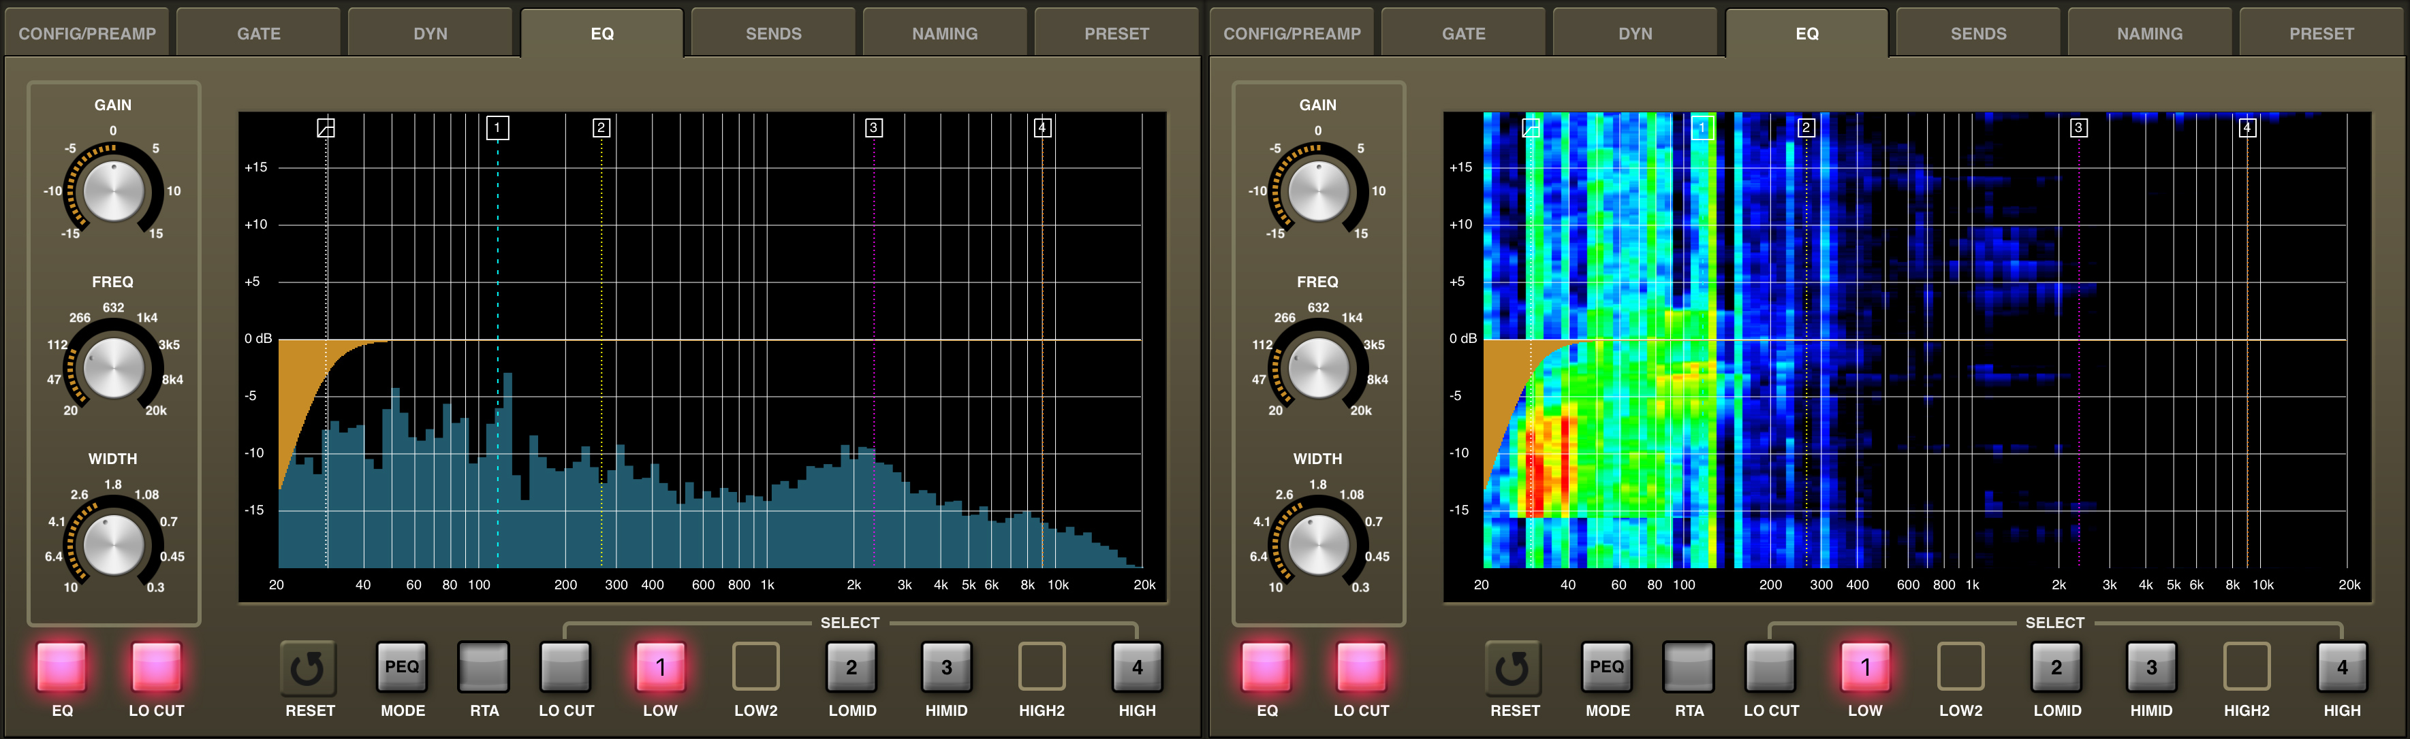Click lo cut marker on left graph
2410x739 pixels.
[326, 128]
